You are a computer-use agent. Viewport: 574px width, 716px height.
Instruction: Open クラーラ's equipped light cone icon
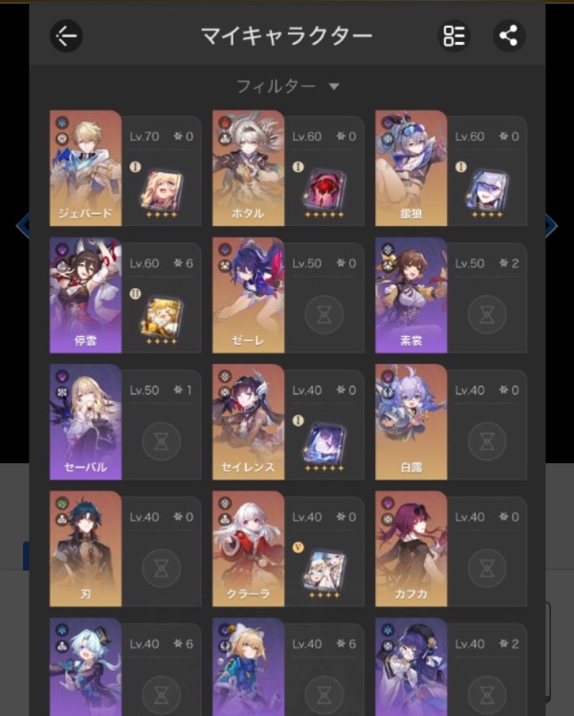324,571
